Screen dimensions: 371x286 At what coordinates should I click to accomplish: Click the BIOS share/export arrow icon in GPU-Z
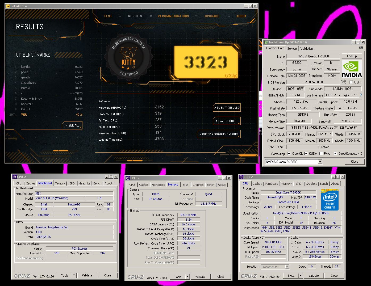[344, 82]
